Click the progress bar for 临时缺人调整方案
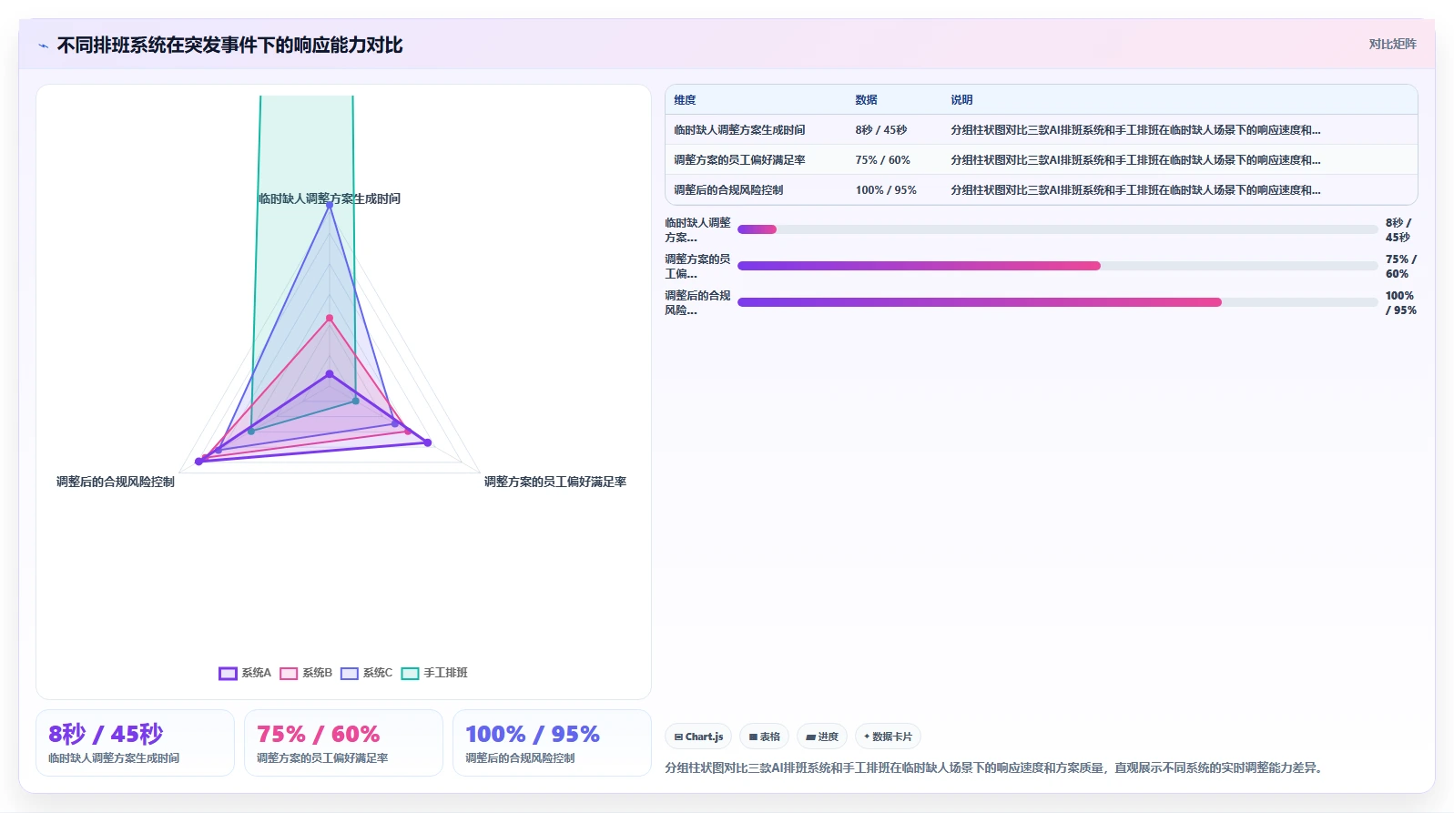Screen dimensions: 1454x813 tap(1057, 229)
